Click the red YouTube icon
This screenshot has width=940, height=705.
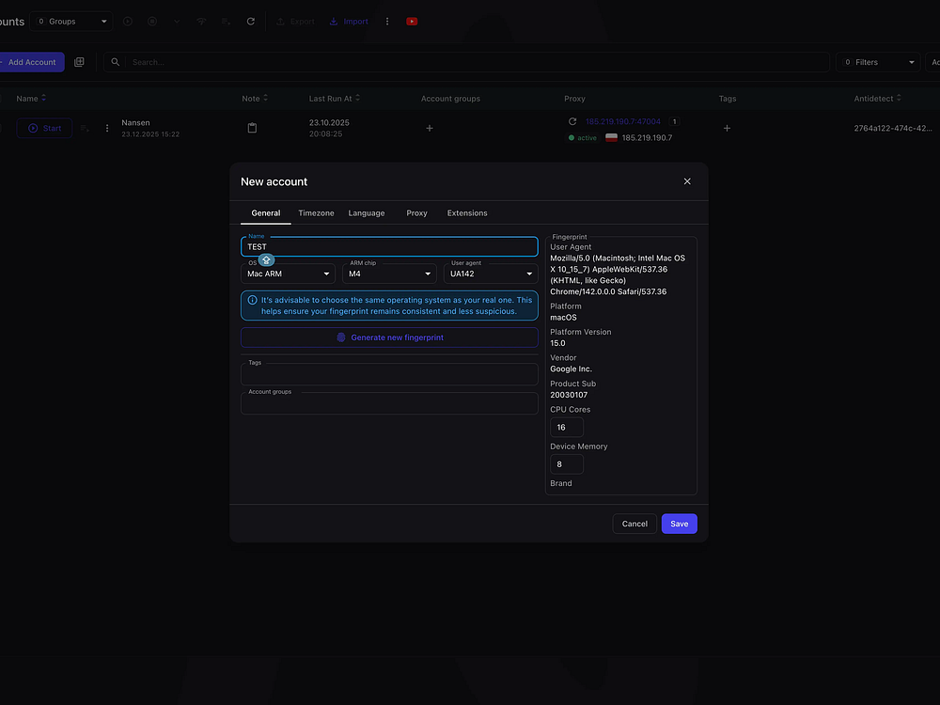[412, 22]
